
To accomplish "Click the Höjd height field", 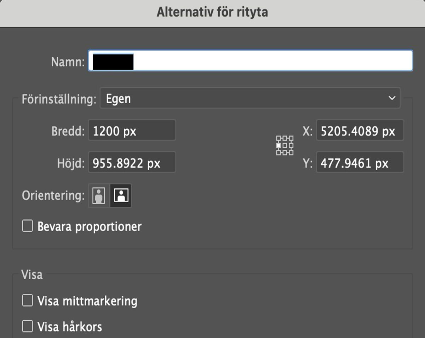I will tap(132, 163).
